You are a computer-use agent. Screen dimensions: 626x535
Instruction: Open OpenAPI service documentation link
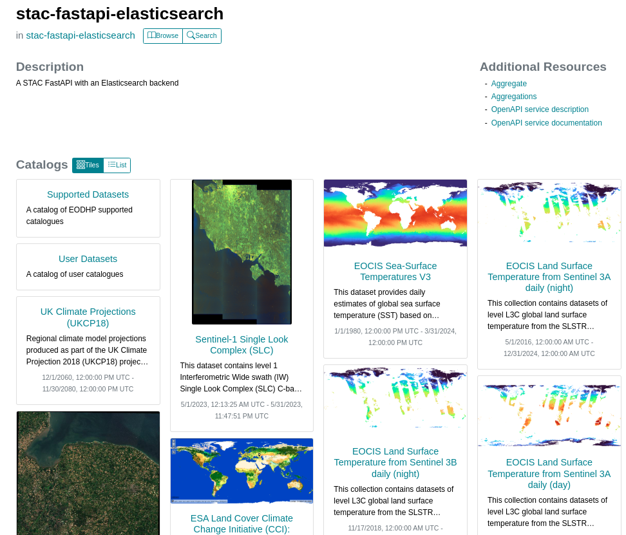coord(547,123)
